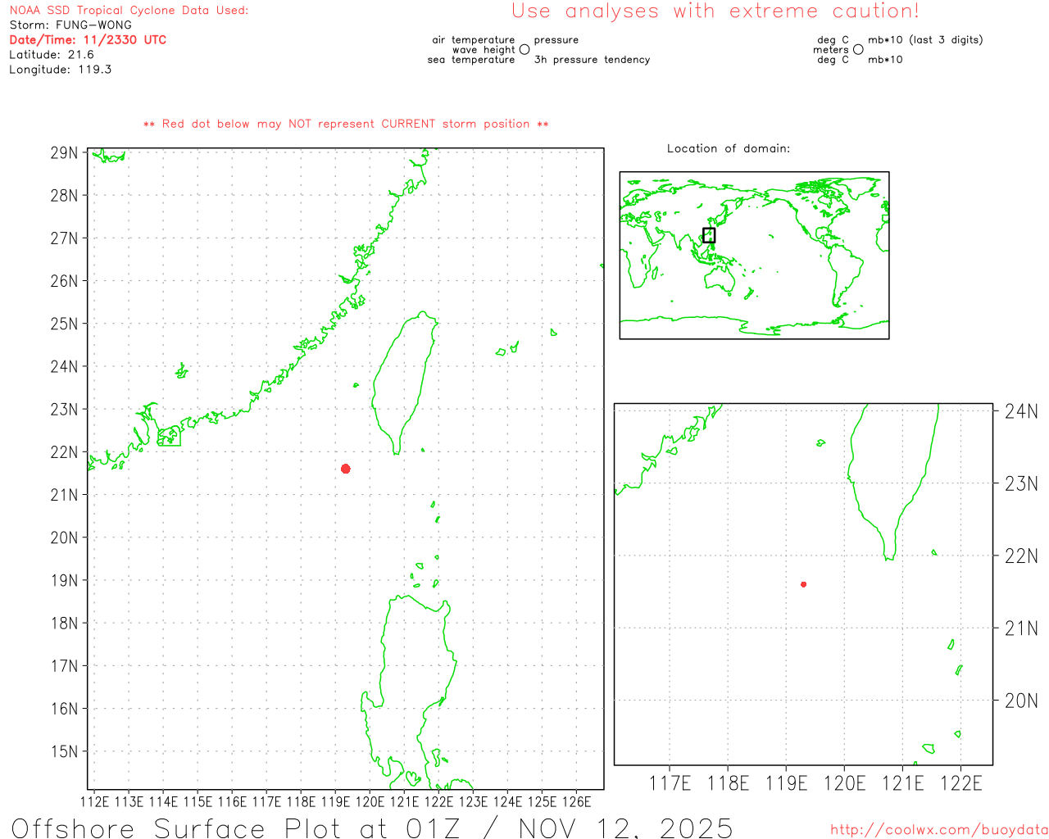
Task: Click the '3h pressure tendency' legend label
Action: [x=592, y=60]
